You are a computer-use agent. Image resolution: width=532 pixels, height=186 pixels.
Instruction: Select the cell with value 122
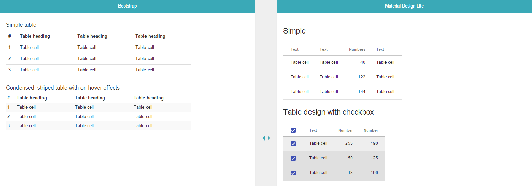click(362, 77)
